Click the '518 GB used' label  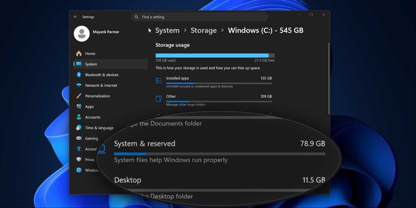165,60
